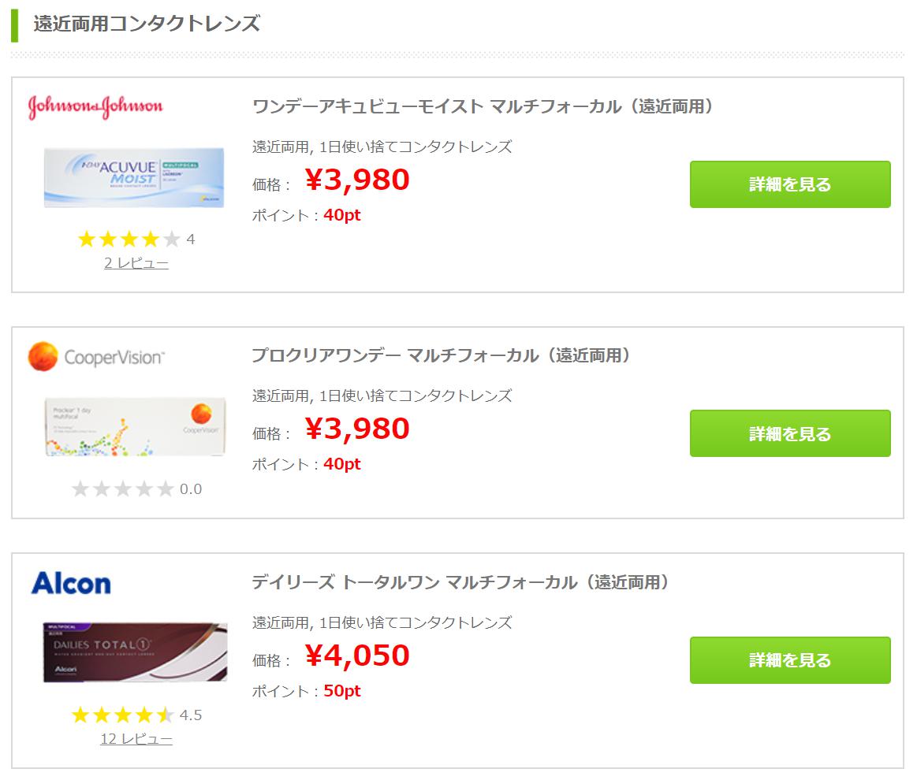Click the 遠近両用コンタクトレンズ section heading

(x=147, y=24)
